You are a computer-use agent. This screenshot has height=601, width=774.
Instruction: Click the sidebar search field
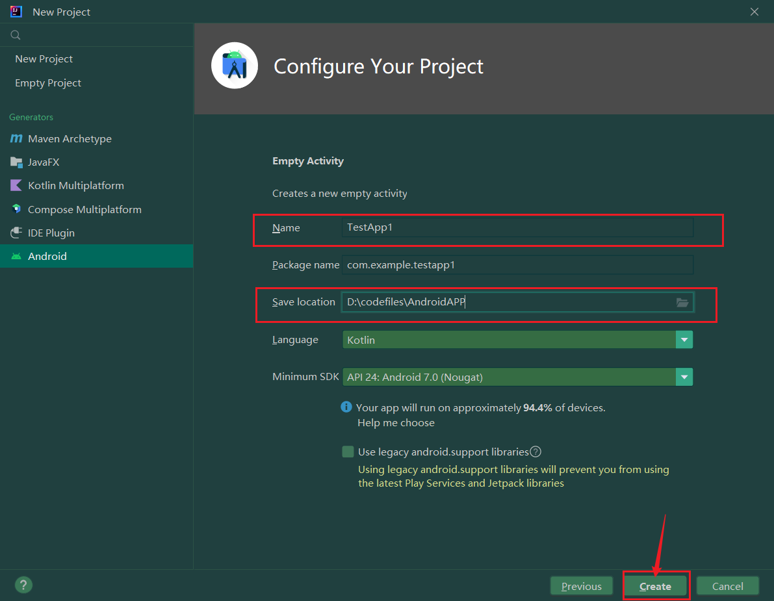(96, 35)
